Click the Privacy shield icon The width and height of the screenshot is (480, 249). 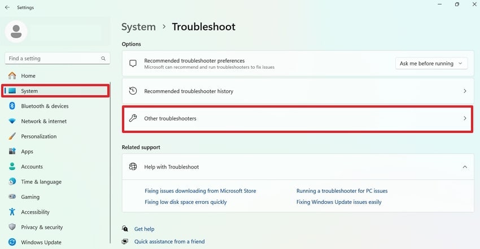point(12,226)
